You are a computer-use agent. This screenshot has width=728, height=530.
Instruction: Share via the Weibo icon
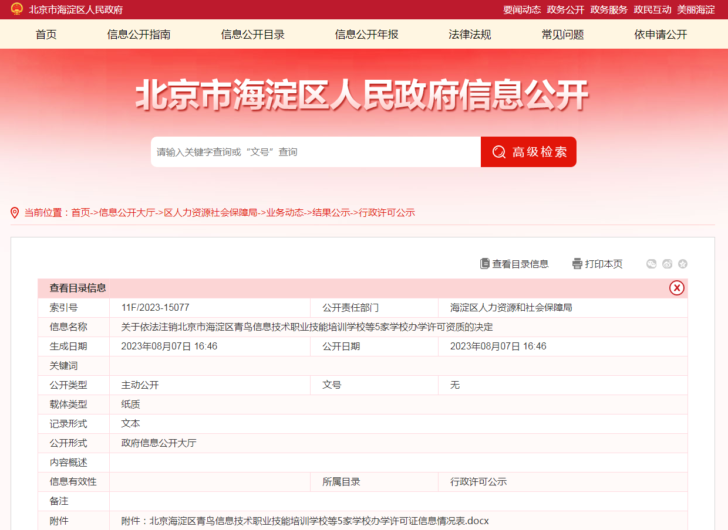click(667, 264)
